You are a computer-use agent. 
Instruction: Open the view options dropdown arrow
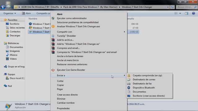click(x=180, y=13)
